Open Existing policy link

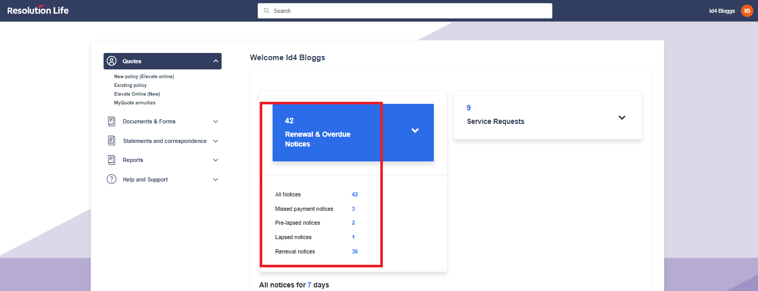click(130, 85)
